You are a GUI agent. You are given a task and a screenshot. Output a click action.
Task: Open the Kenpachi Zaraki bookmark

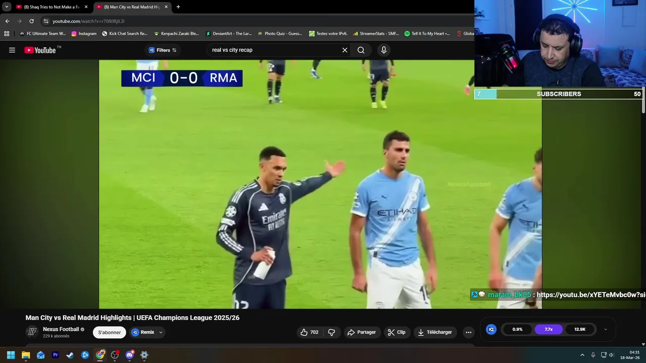(x=176, y=34)
